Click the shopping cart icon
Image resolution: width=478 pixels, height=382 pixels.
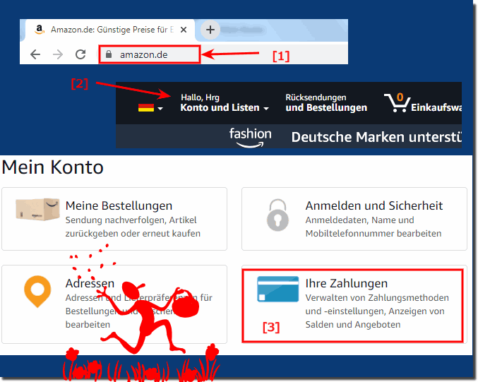[x=397, y=103]
